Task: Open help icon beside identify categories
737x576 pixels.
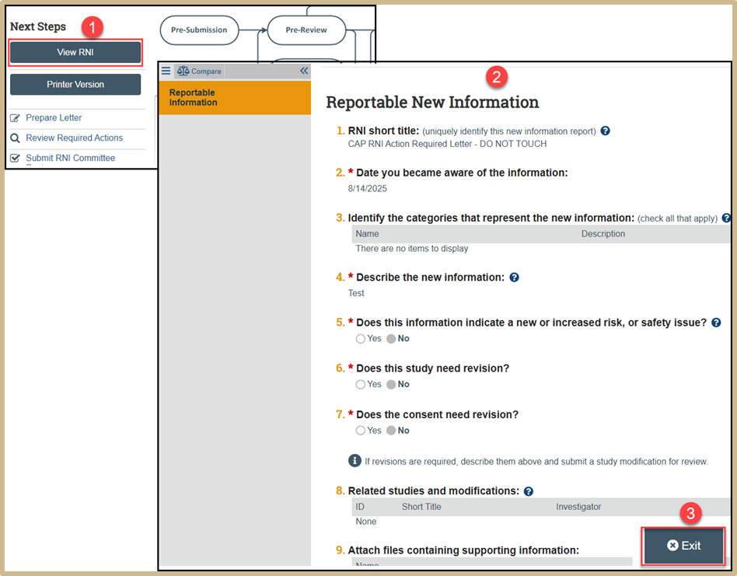Action: click(x=726, y=218)
